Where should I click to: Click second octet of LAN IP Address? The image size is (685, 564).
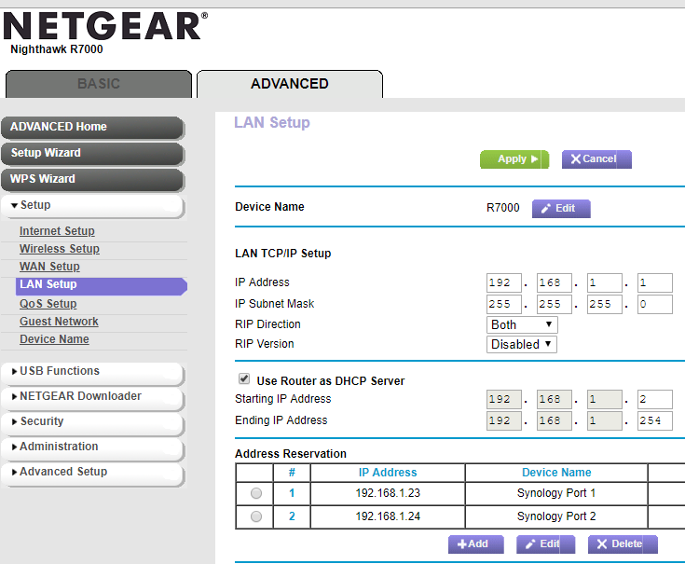pyautogui.click(x=554, y=283)
